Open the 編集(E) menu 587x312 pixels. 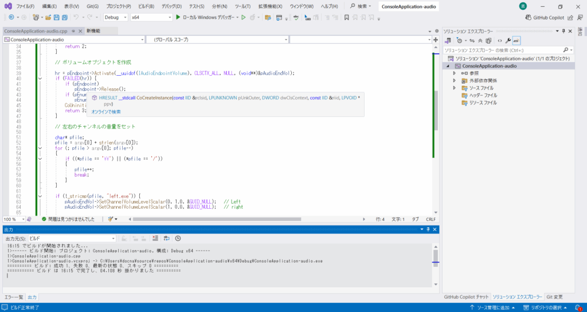[49, 6]
